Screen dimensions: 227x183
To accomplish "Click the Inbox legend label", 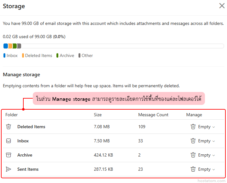I will [x=12, y=55].
